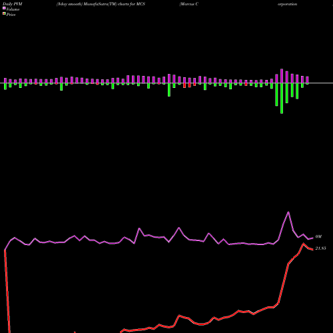Image resolution: width=333 pixels, height=333 pixels.
Task: Click the tallest green bar in the histogram
Action: pyautogui.click(x=282, y=99)
